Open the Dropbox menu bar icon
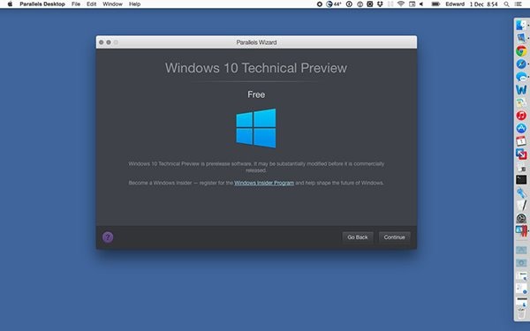The height and width of the screenshot is (331, 530). (380, 4)
